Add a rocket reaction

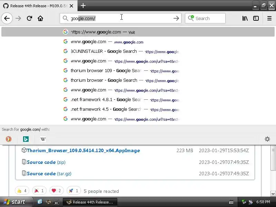coord(74,191)
